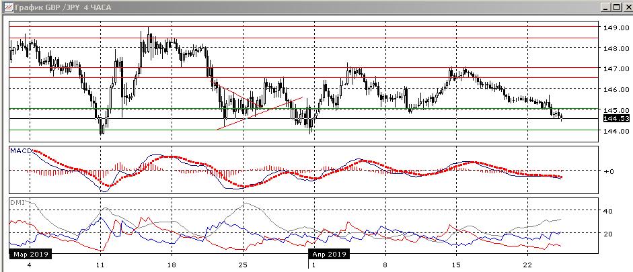
Task: Click the 40 level on DMI scale
Action: (608, 211)
